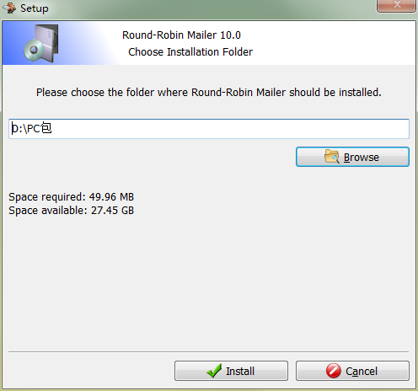Click the Browse button label
This screenshot has height=391, width=418.
pyautogui.click(x=362, y=158)
